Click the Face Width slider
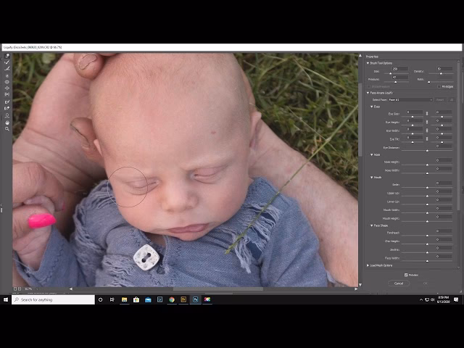 pyautogui.click(x=427, y=261)
